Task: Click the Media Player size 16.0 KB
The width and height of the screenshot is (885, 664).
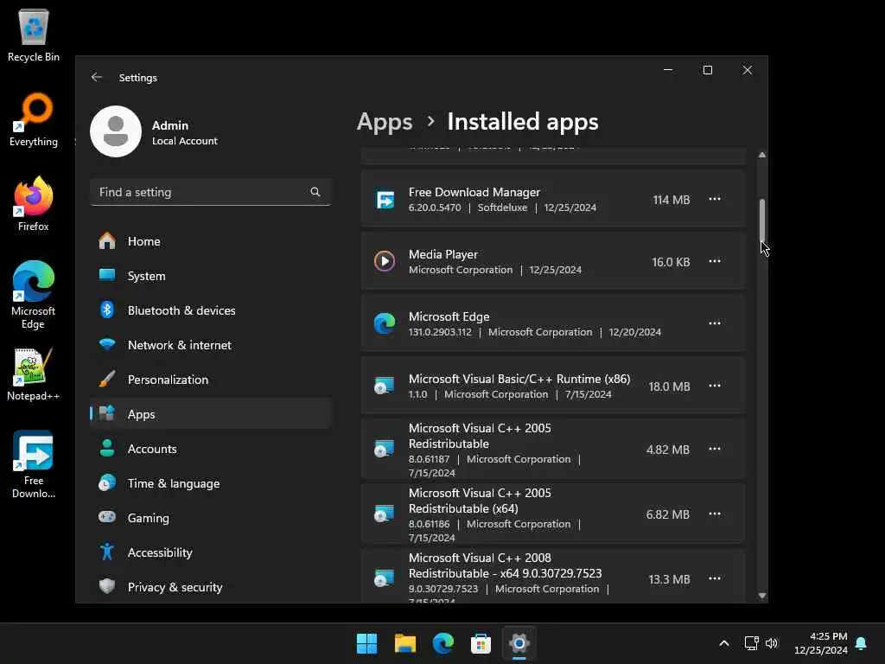Action: click(671, 262)
